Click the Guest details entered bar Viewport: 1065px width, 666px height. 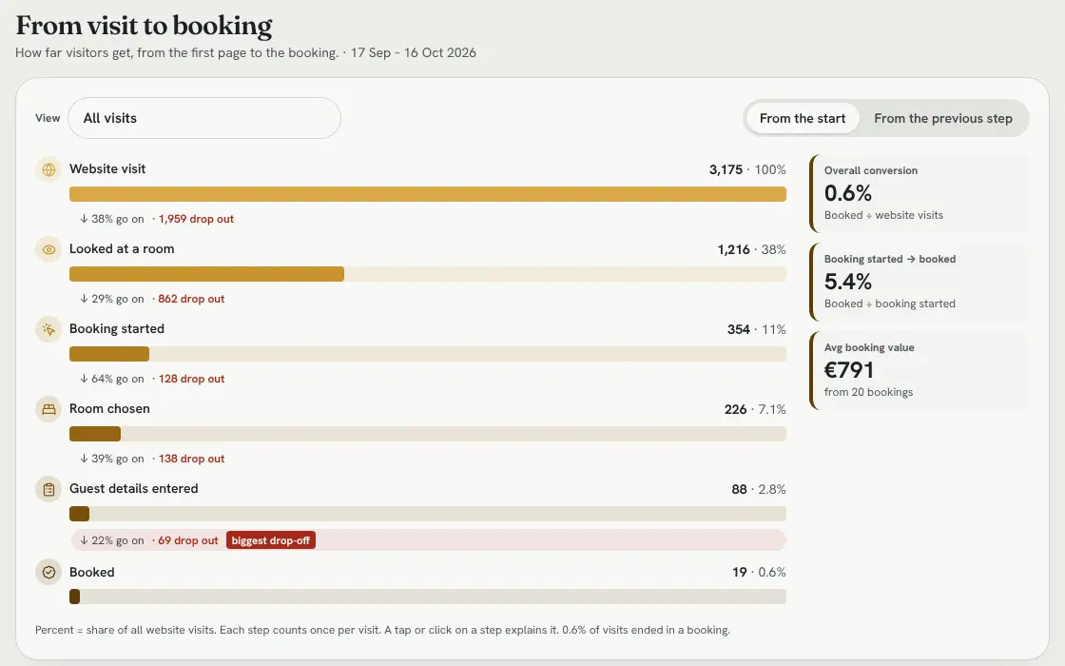click(428, 514)
